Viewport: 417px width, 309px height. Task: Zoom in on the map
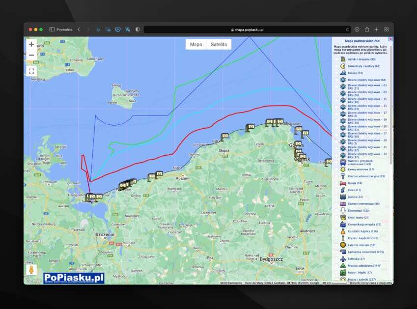pyautogui.click(x=31, y=44)
